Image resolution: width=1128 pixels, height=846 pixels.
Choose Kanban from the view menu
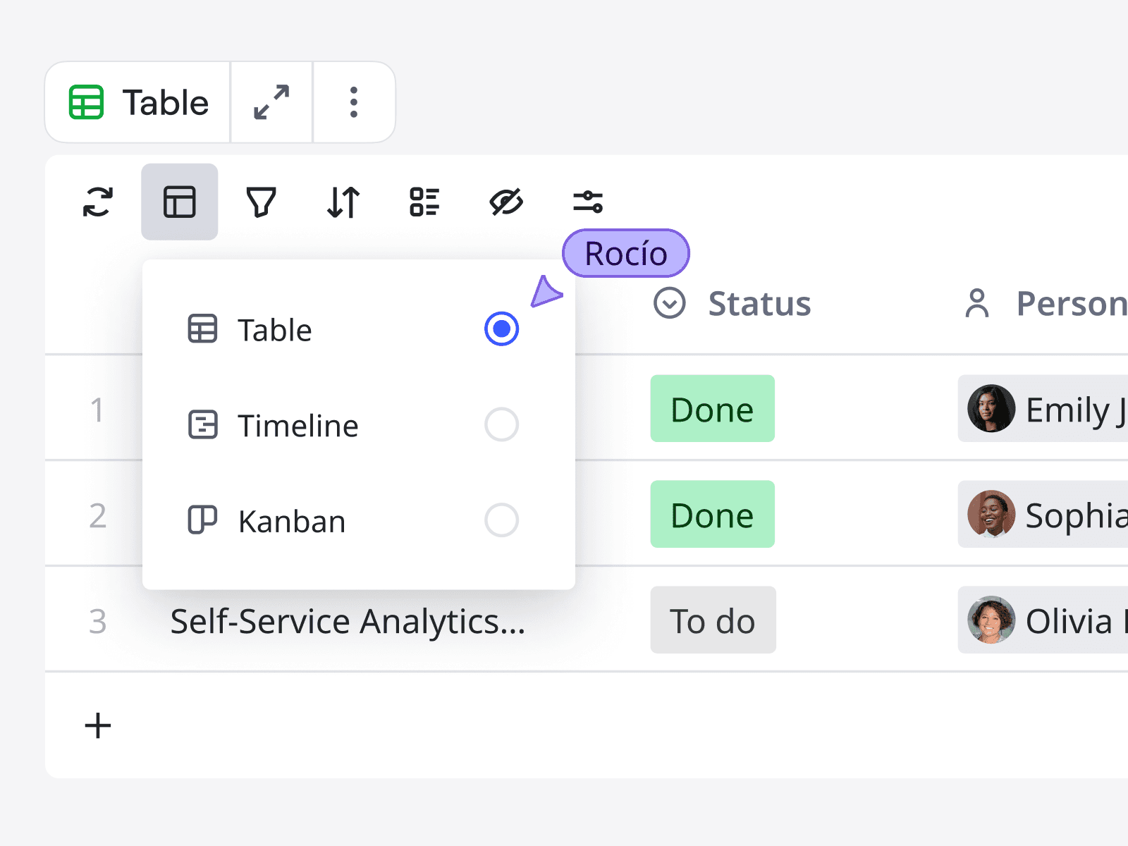[x=291, y=522]
